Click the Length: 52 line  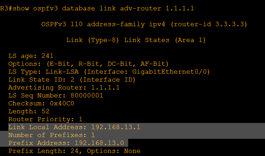(29, 111)
